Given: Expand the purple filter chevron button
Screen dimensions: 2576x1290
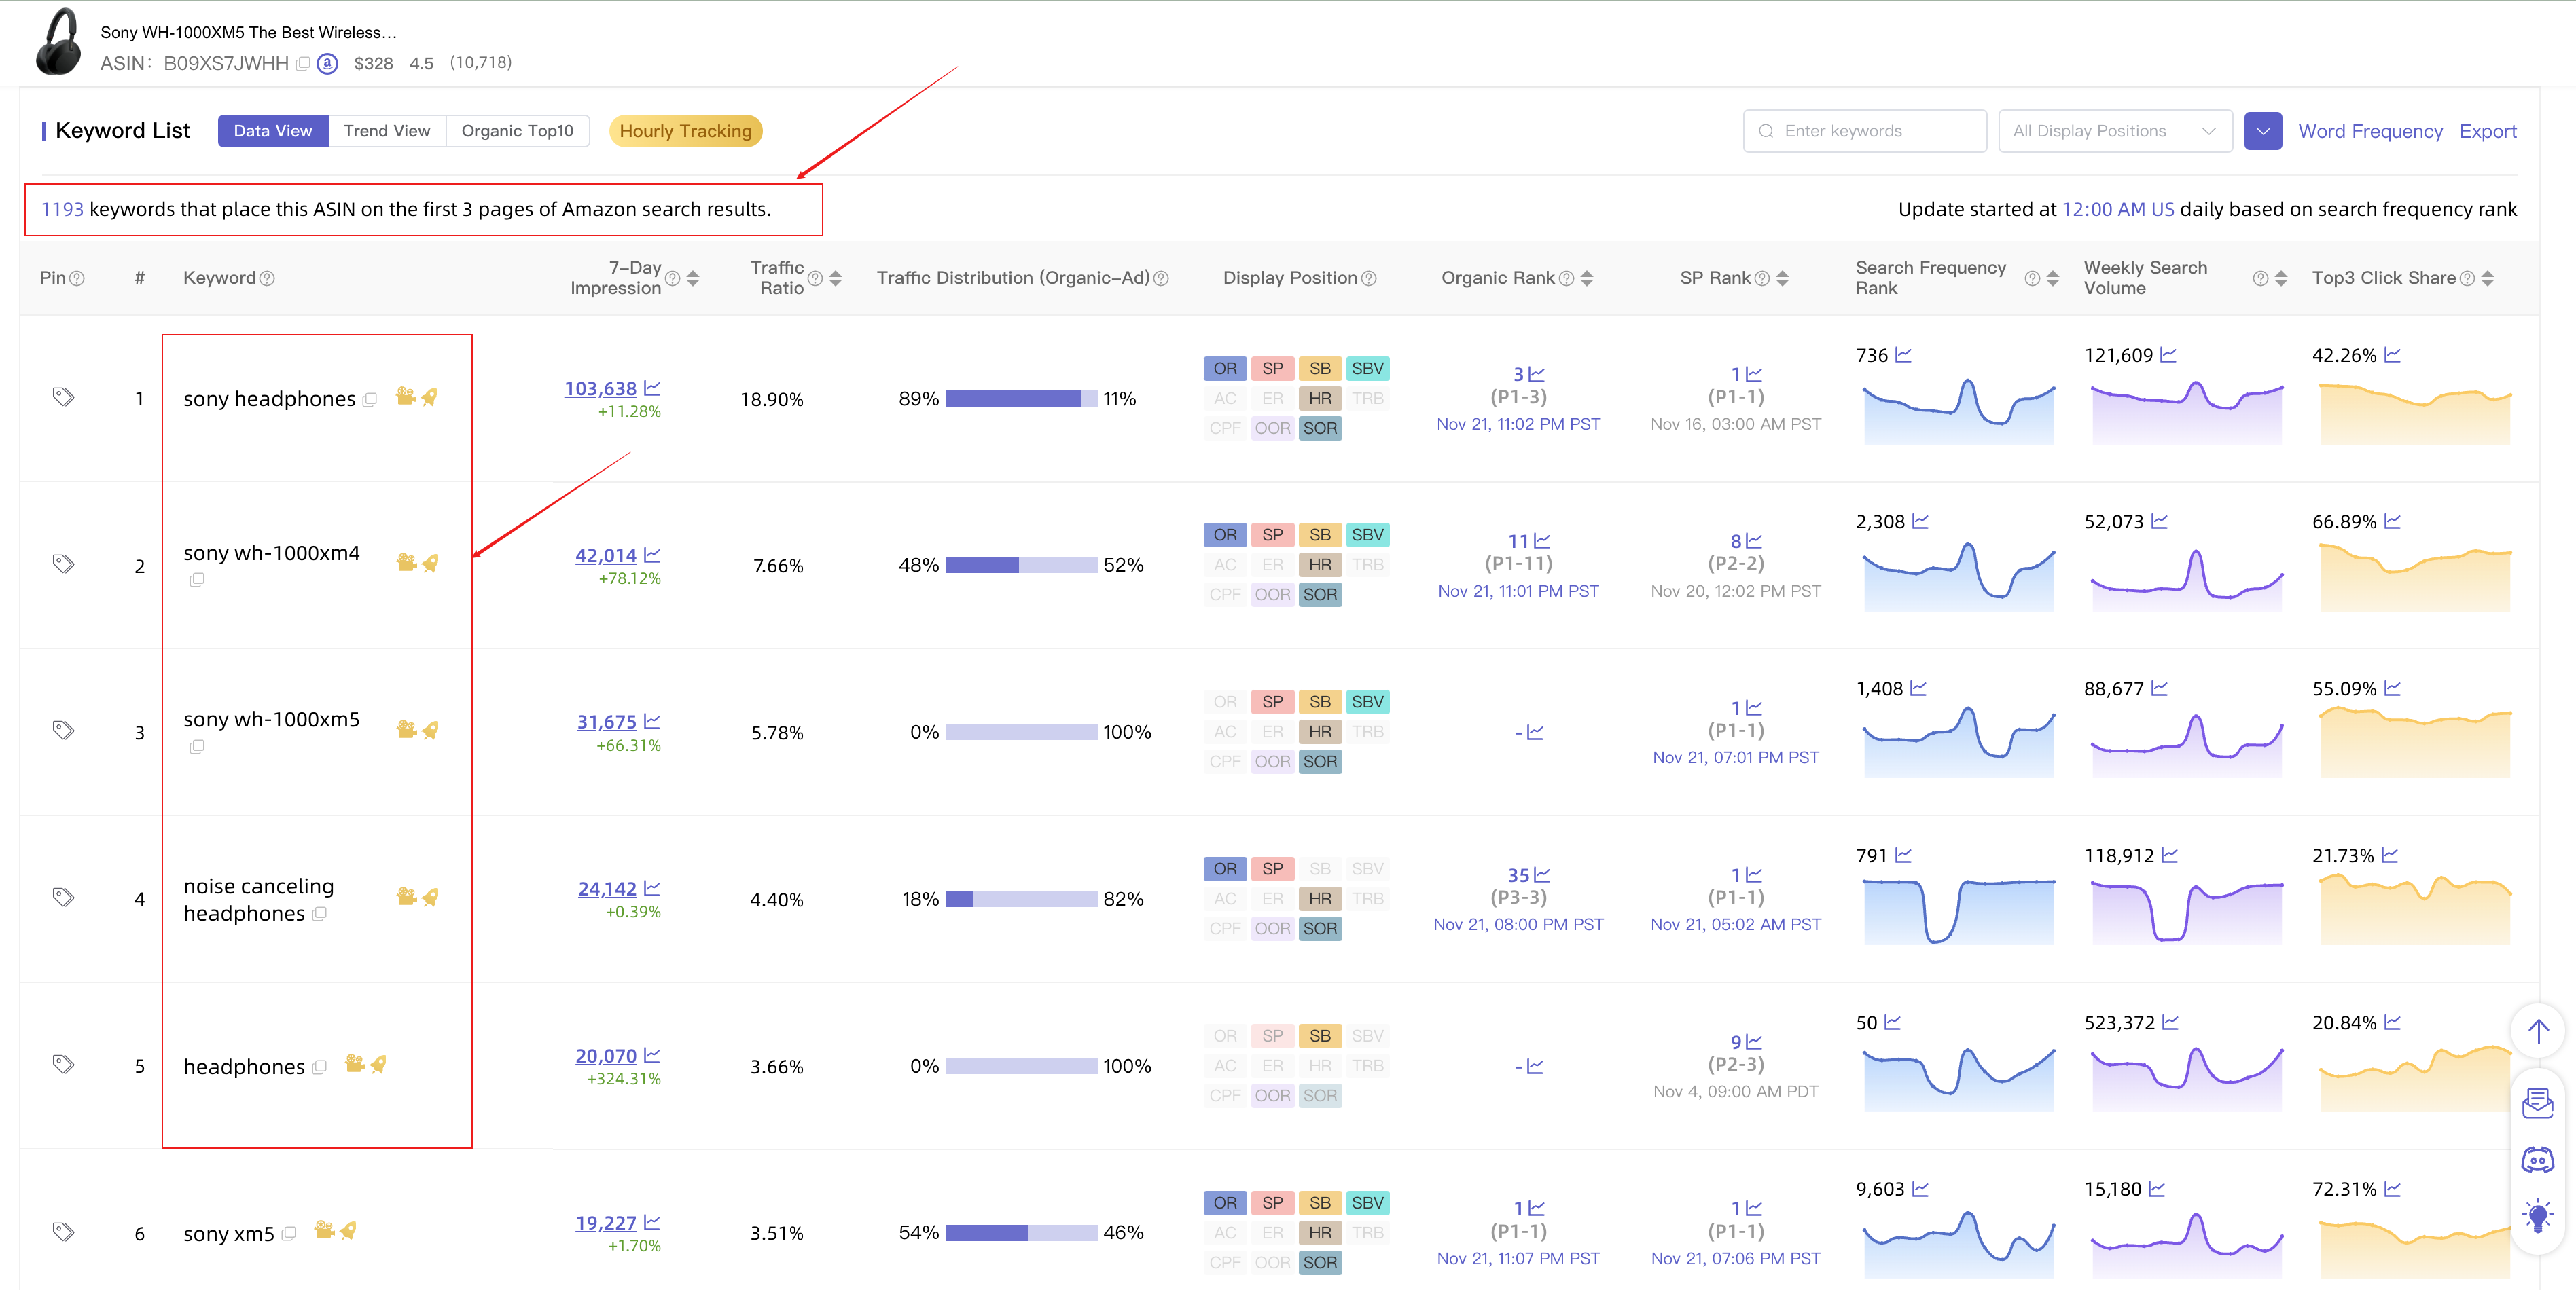Looking at the screenshot, I should [x=2262, y=131].
